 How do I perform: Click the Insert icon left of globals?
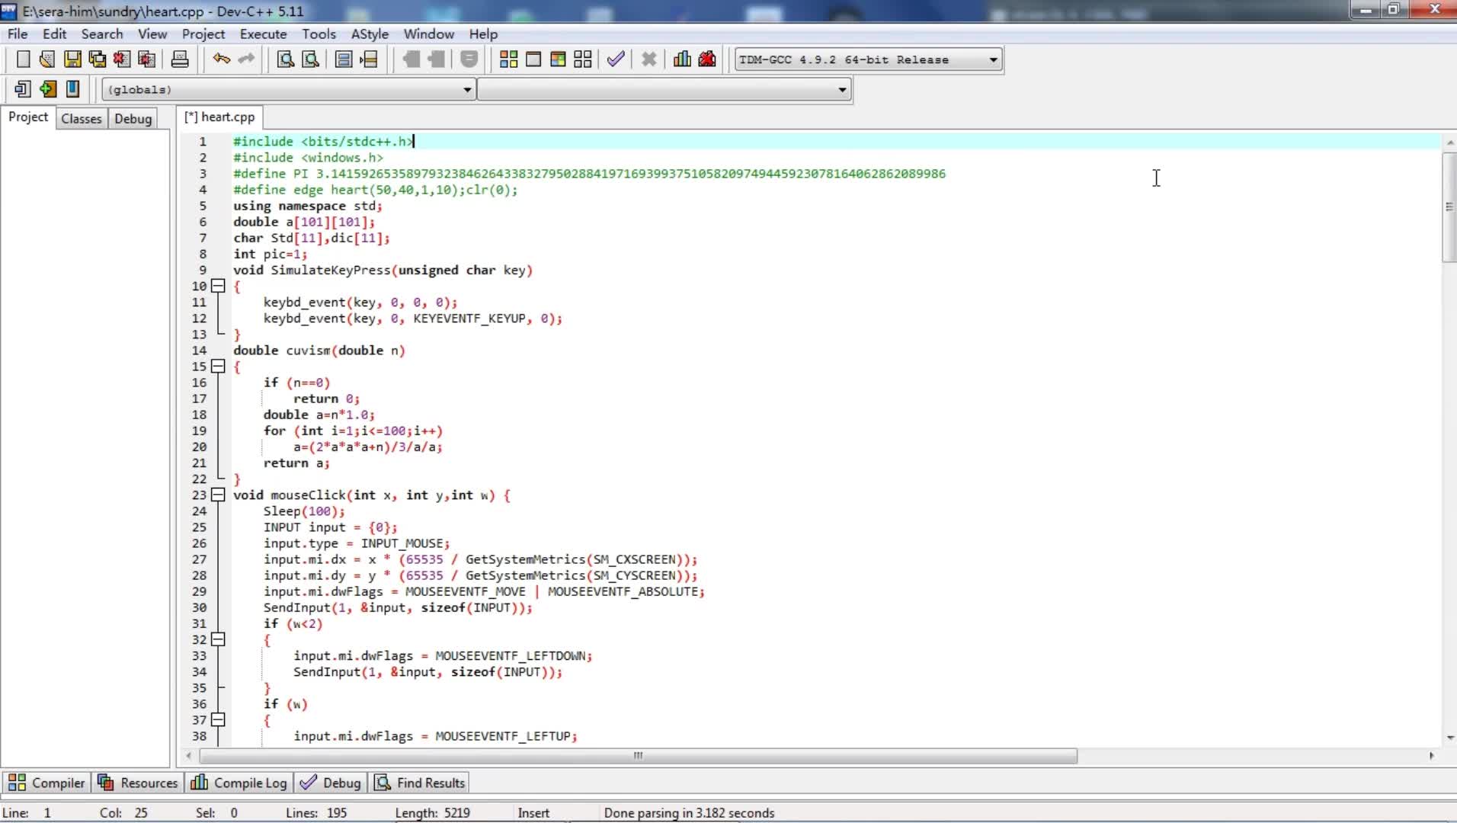[23, 89]
